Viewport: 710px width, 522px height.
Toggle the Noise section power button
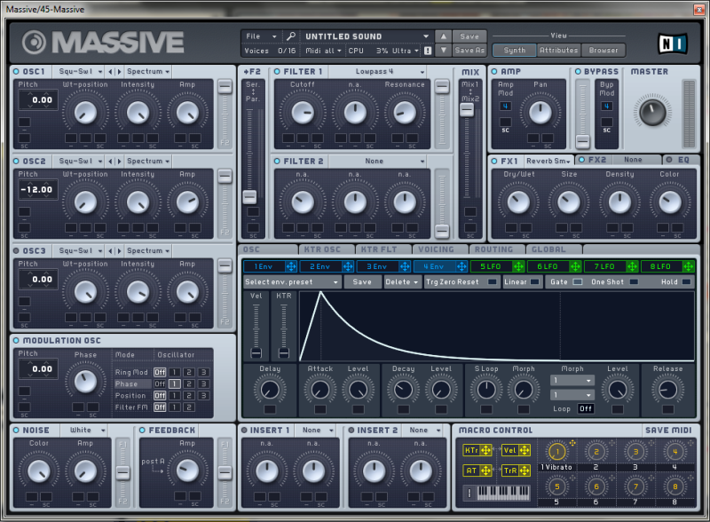16,431
